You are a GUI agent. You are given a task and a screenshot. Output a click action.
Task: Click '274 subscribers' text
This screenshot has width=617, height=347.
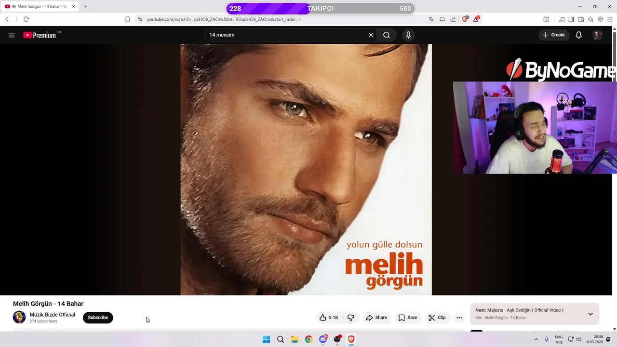(x=43, y=321)
